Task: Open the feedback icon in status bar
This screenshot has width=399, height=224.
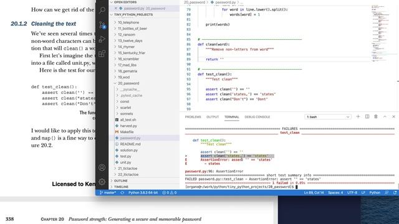Action: point(387,193)
